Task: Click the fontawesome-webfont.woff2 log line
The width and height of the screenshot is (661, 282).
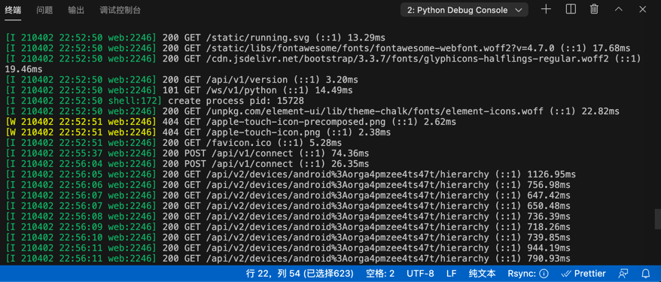Action: [x=318, y=48]
